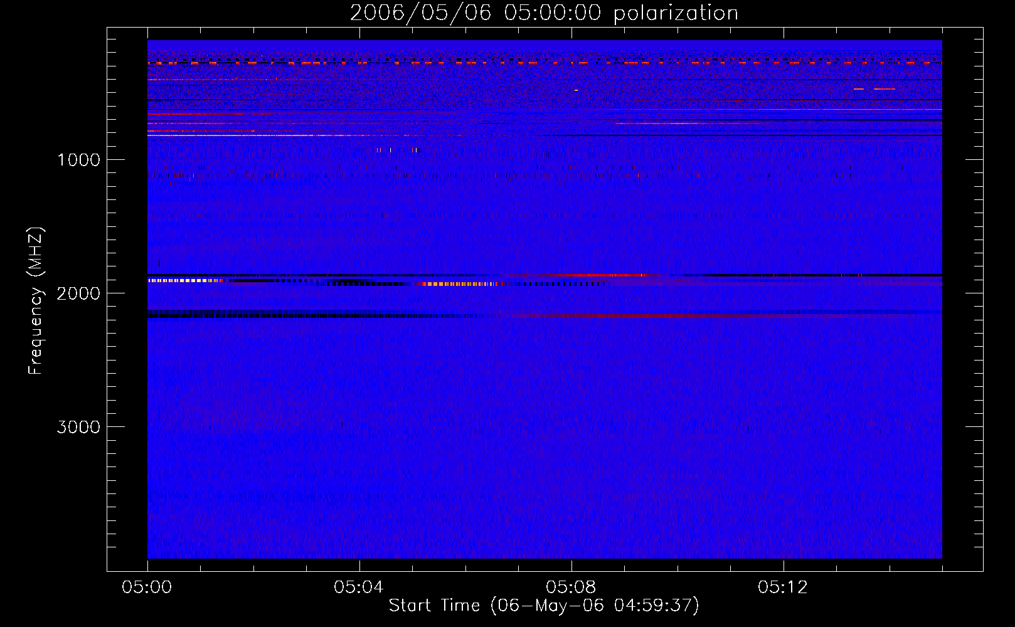
Task: Click the 3000 frequency tick label
Action: 78,427
